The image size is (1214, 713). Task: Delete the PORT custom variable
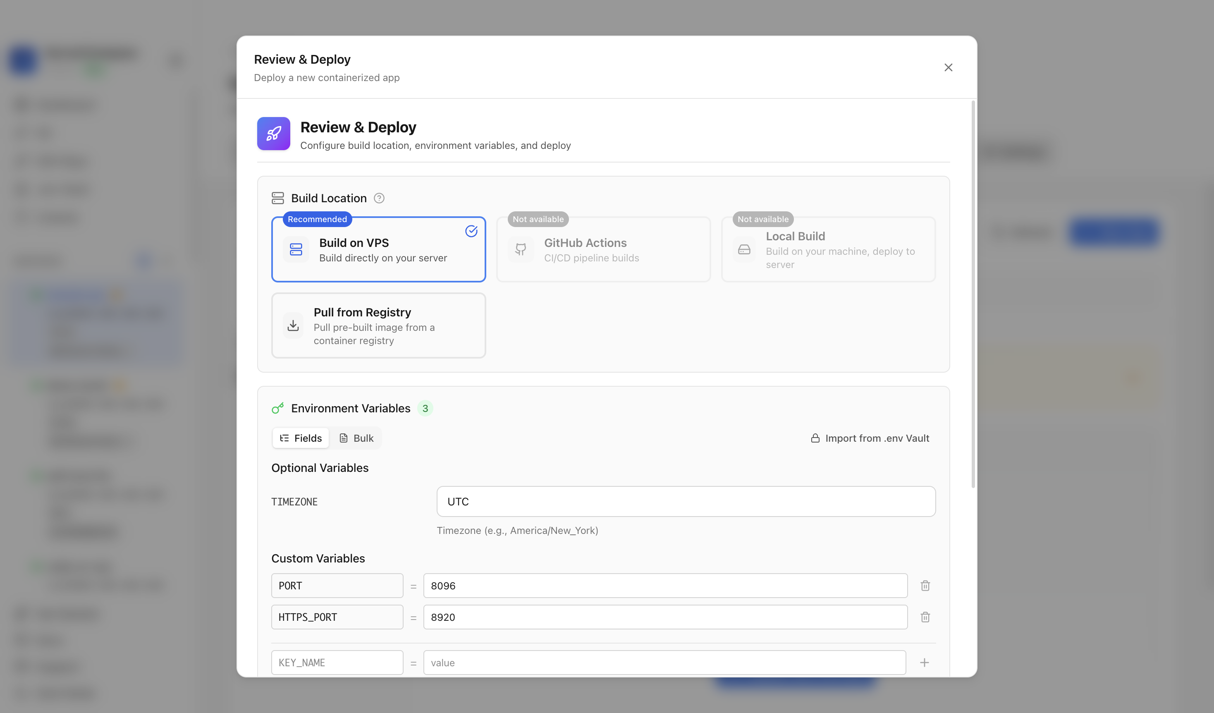point(925,586)
